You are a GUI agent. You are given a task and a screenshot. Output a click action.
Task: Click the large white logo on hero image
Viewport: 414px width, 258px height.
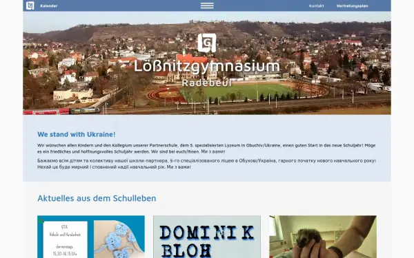pos(207,43)
